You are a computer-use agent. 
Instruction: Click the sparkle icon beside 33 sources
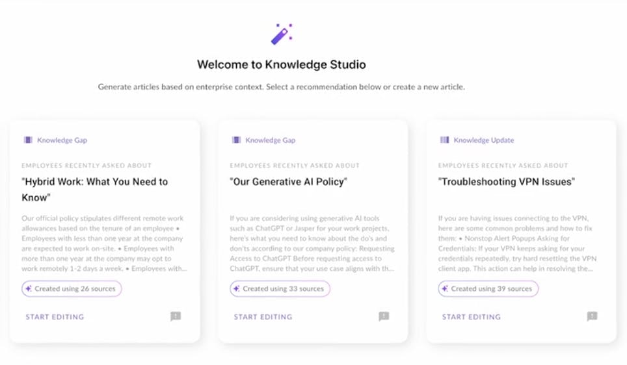click(x=237, y=288)
